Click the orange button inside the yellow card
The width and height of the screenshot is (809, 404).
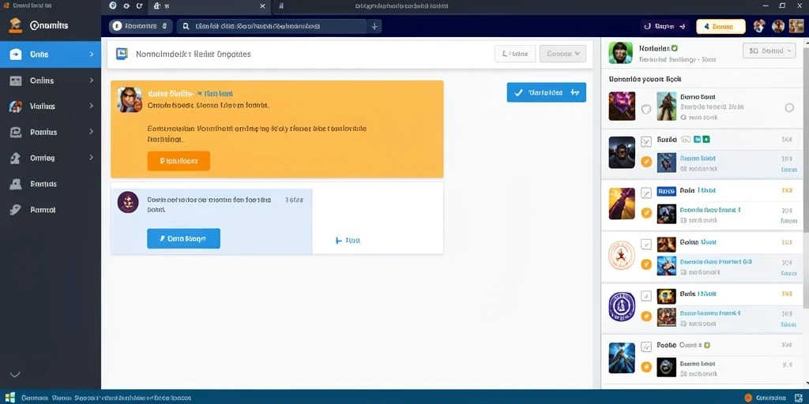(179, 161)
